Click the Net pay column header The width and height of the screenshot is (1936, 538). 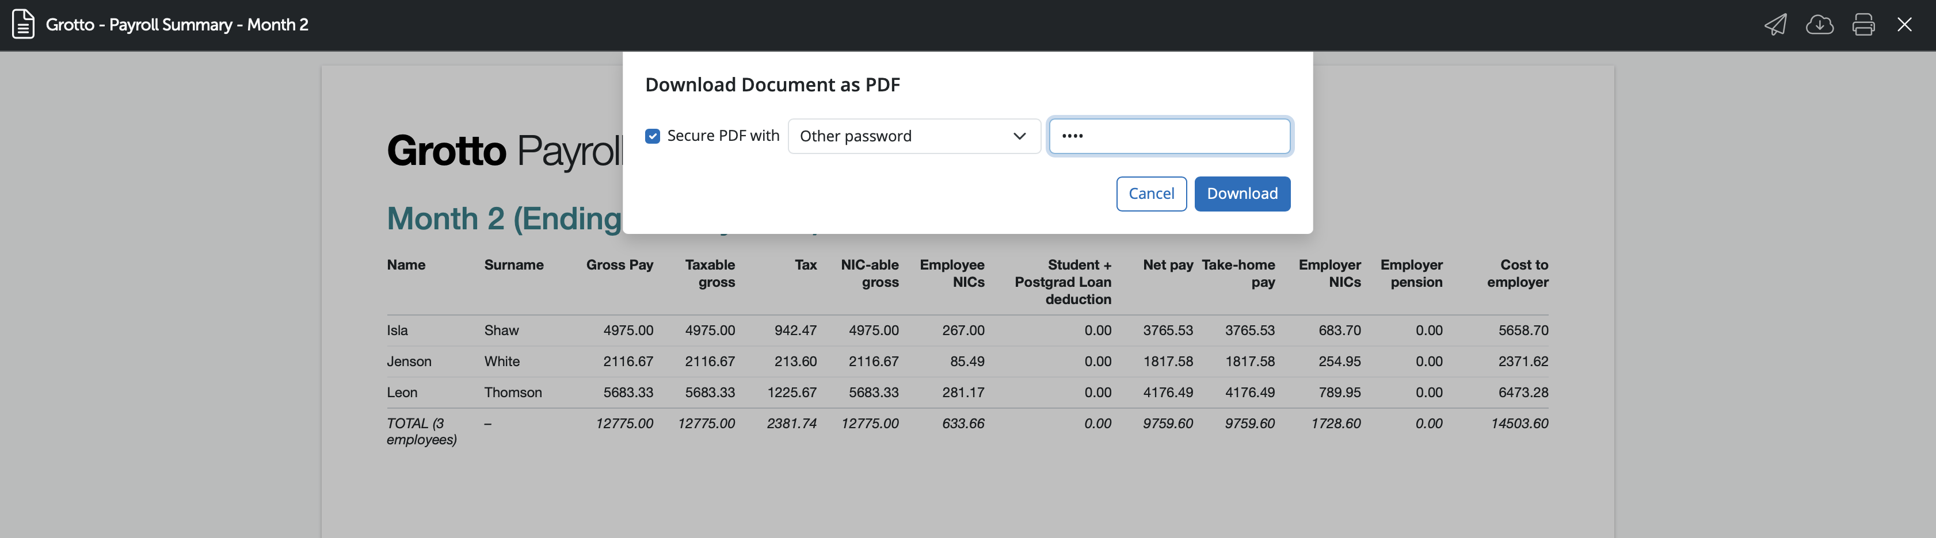1167,265
